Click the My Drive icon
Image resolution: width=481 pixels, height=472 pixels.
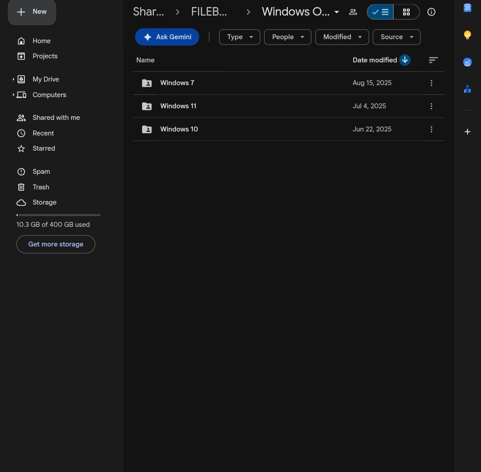21,79
